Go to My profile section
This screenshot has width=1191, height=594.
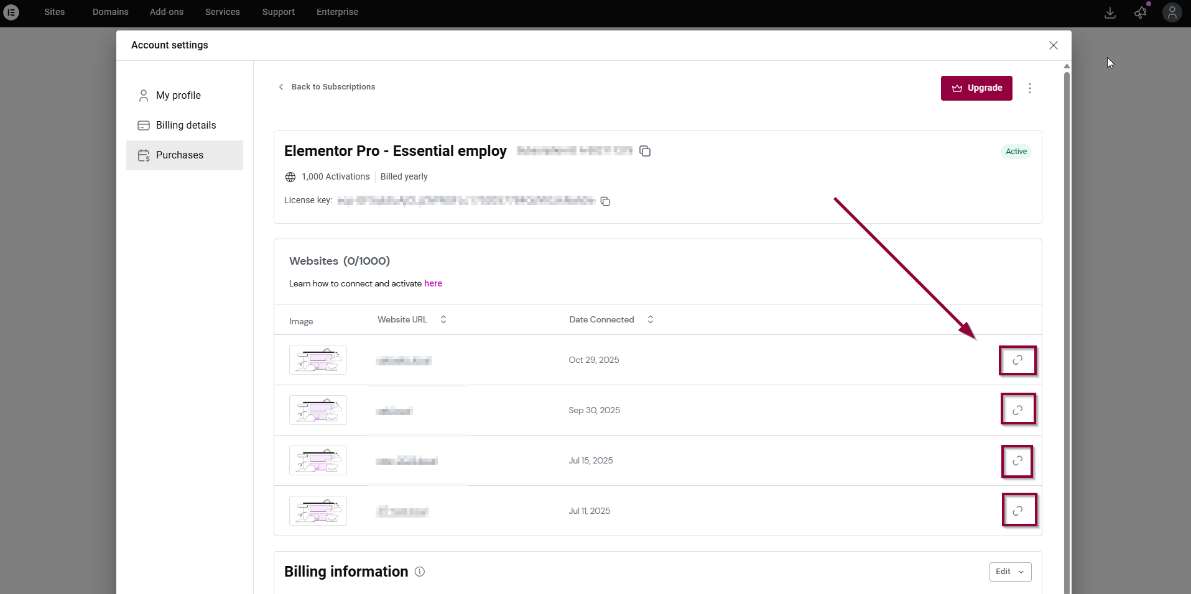pos(178,96)
